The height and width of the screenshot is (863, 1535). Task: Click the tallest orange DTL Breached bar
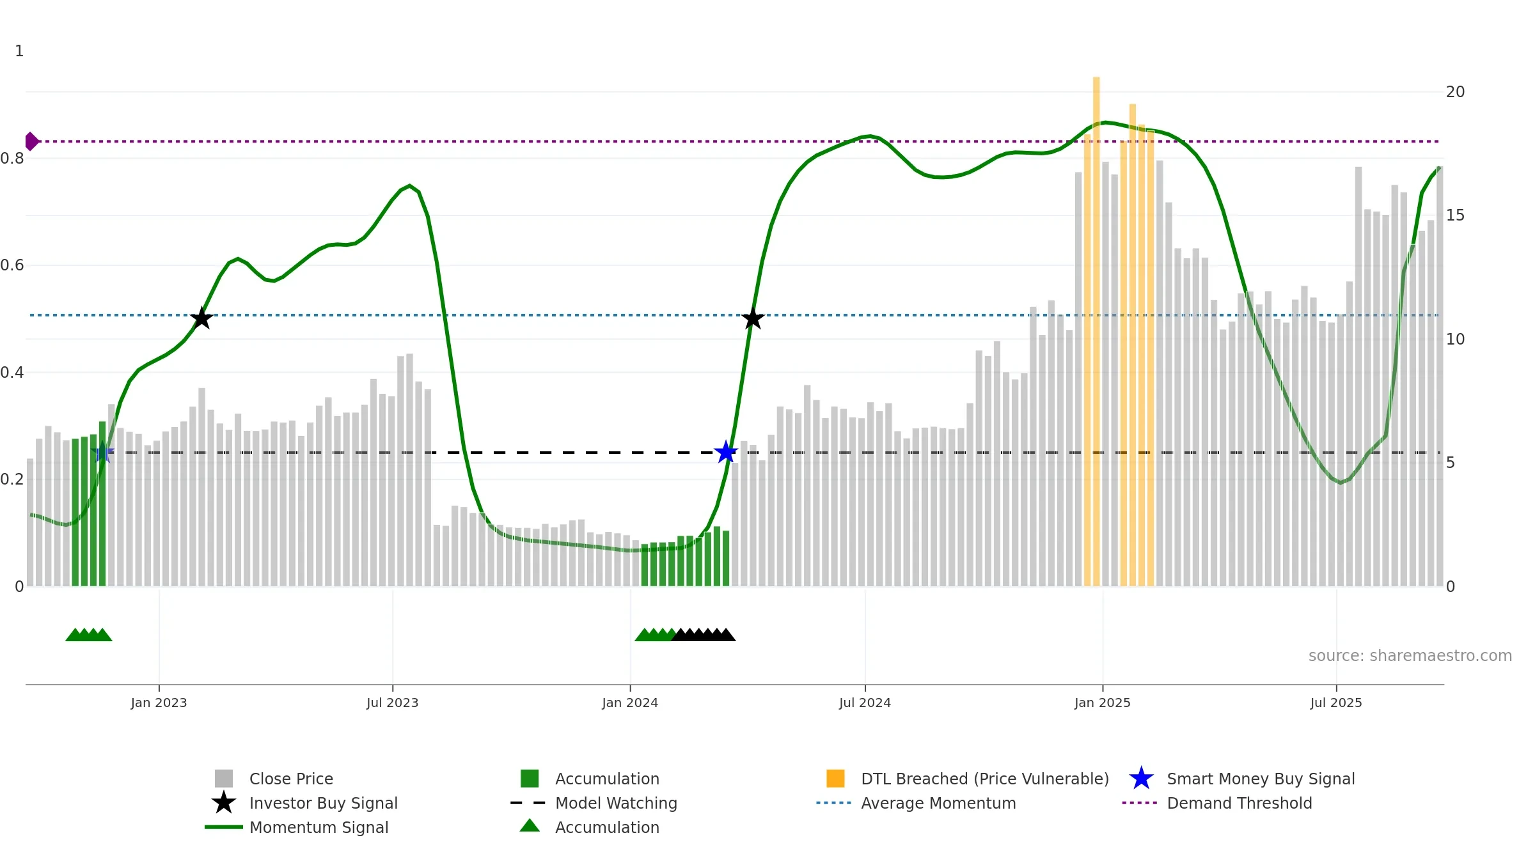[1096, 332]
